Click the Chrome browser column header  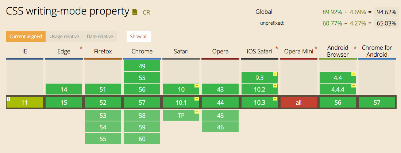click(x=142, y=51)
